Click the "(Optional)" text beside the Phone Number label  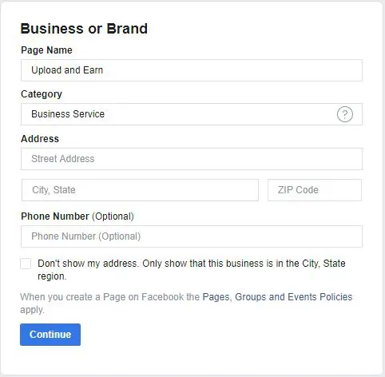point(113,216)
